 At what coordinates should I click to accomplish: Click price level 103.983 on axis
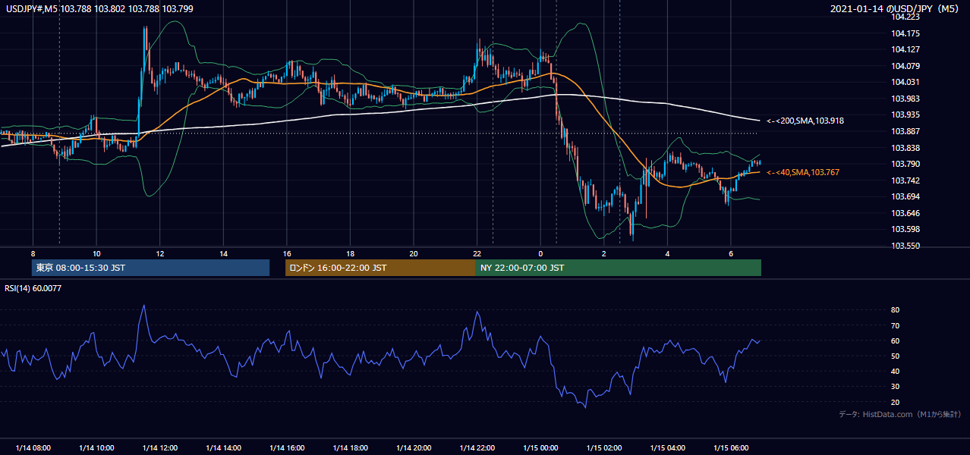tap(906, 99)
